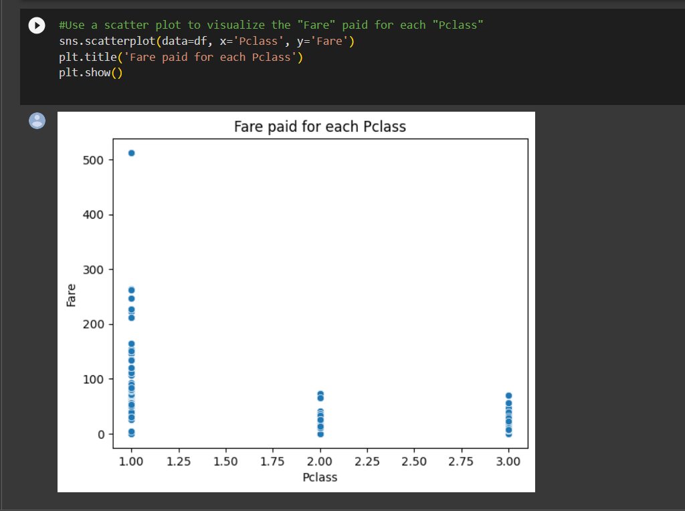Image resolution: width=685 pixels, height=511 pixels.
Task: Select the outlier point above 500 Fare
Action: click(132, 152)
